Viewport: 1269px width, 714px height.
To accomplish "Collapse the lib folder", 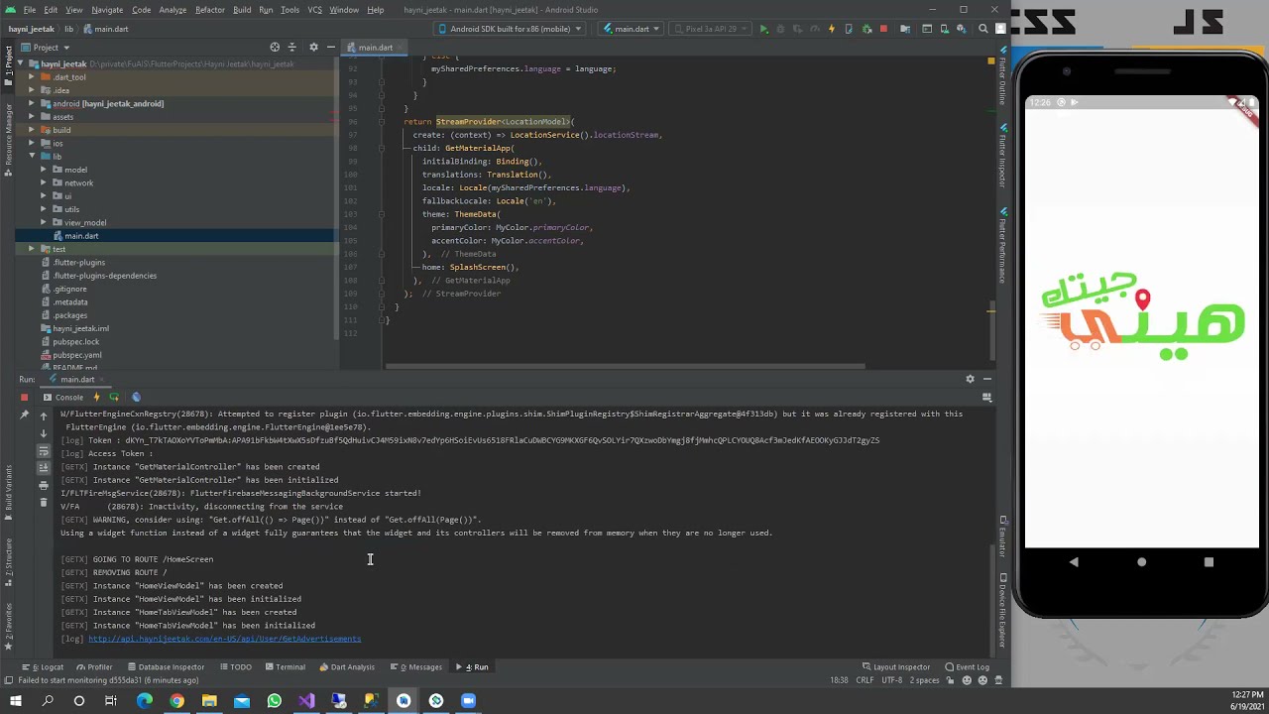I will [x=31, y=156].
